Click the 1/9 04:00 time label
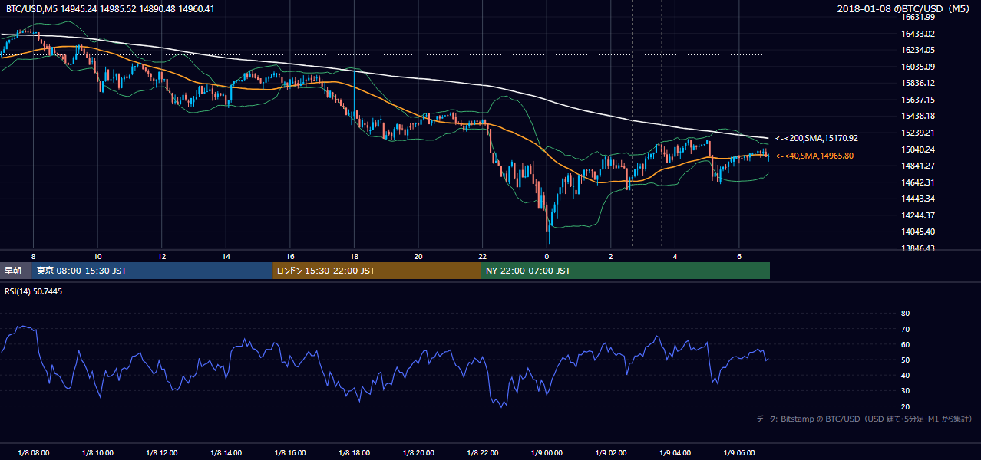Viewport: 981px width, 460px height. [675, 452]
